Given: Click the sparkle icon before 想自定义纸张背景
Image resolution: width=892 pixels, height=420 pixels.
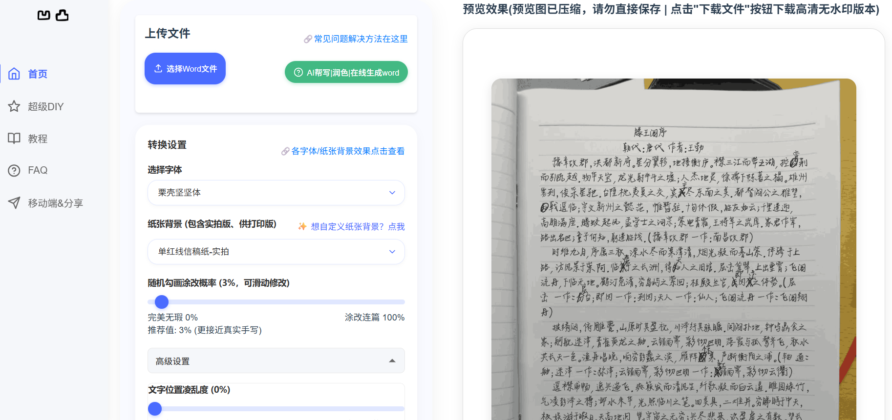Looking at the screenshot, I should click(x=302, y=226).
